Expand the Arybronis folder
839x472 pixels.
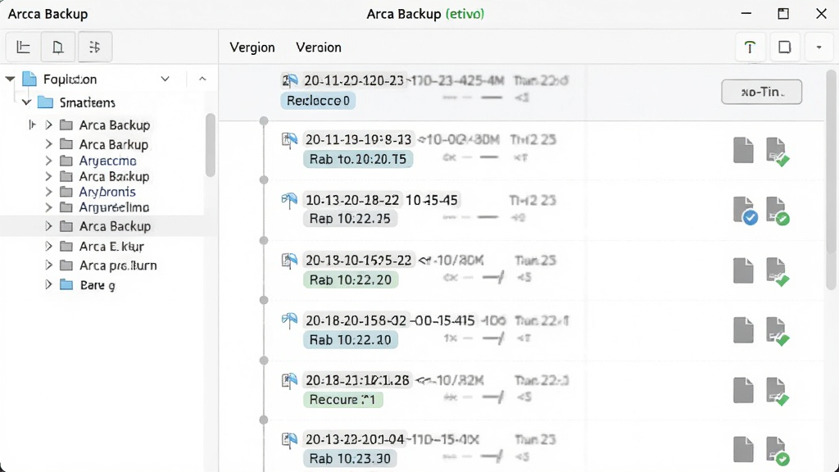pos(48,192)
